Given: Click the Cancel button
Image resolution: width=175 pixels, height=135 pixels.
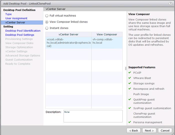Looking at the screenshot, I should (165, 131).
